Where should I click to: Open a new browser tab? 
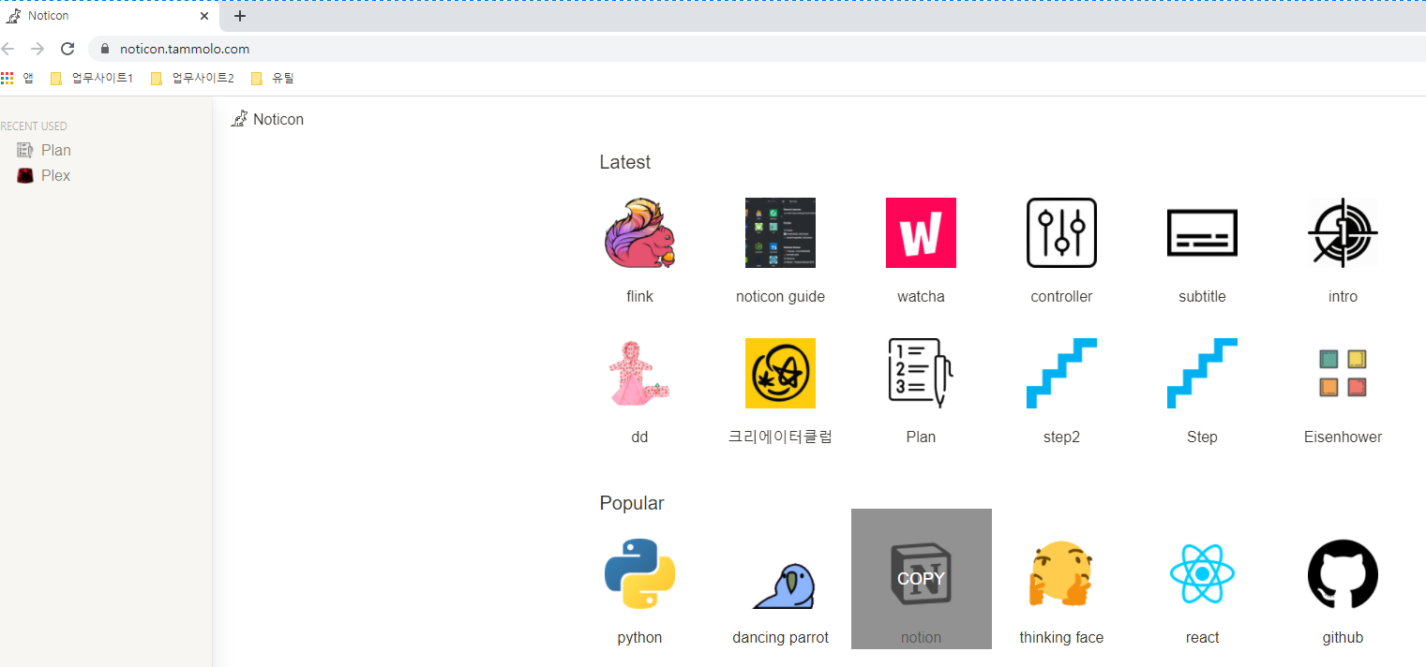point(240,16)
